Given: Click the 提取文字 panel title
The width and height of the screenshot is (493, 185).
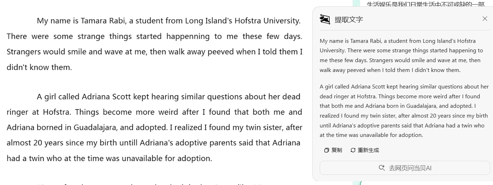Looking at the screenshot, I should point(349,19).
